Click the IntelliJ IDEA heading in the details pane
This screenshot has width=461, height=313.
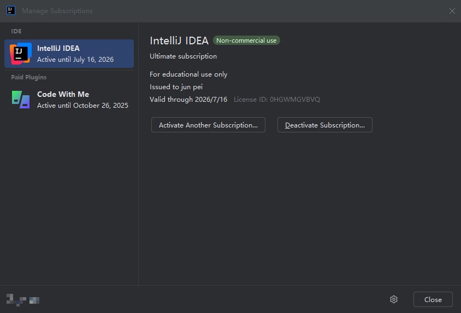click(x=179, y=40)
